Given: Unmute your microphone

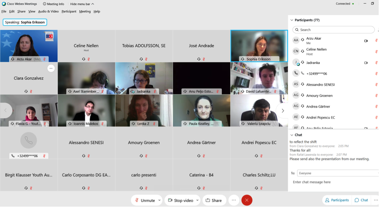Looking at the screenshot, I should pyautogui.click(x=145, y=200).
